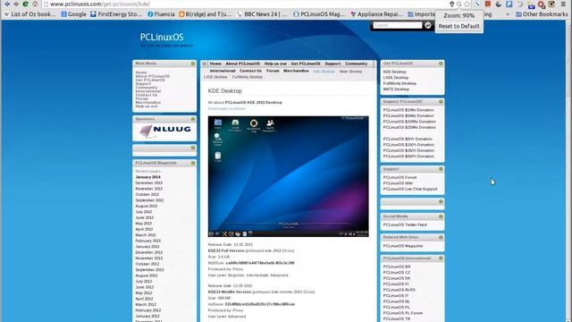572x322 pixels.
Task: Open the blue P extension icon
Action: (x=509, y=4)
